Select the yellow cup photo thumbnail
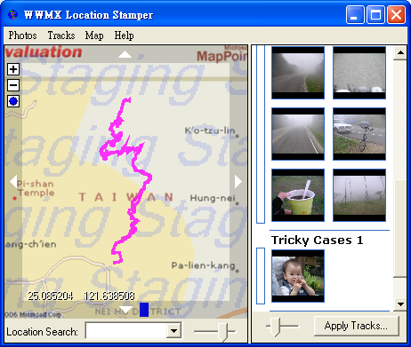Viewport: 411px width, 347px height. point(298,195)
